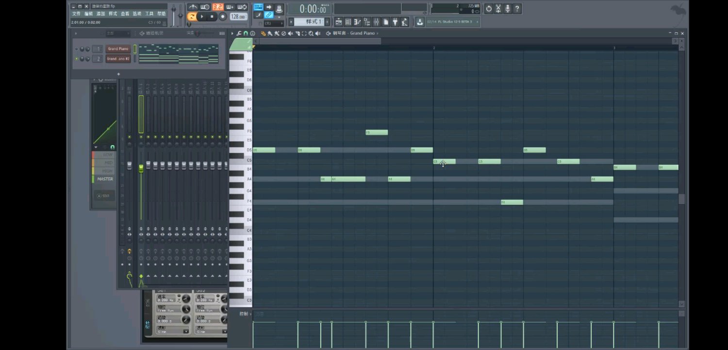Click the one-click audio recording microphone

coord(508,8)
